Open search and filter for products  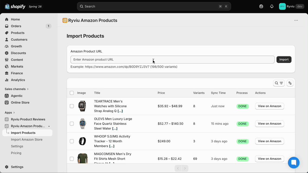279,83
